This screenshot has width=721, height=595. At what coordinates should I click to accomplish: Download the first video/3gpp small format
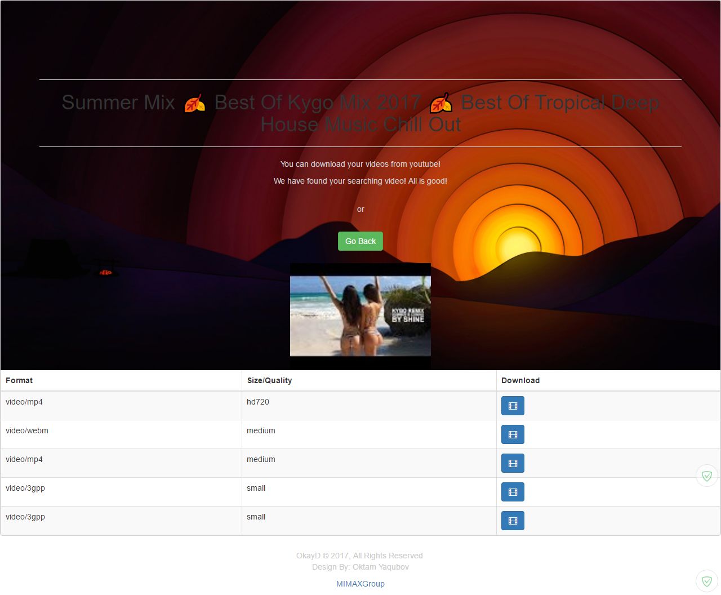(x=513, y=492)
